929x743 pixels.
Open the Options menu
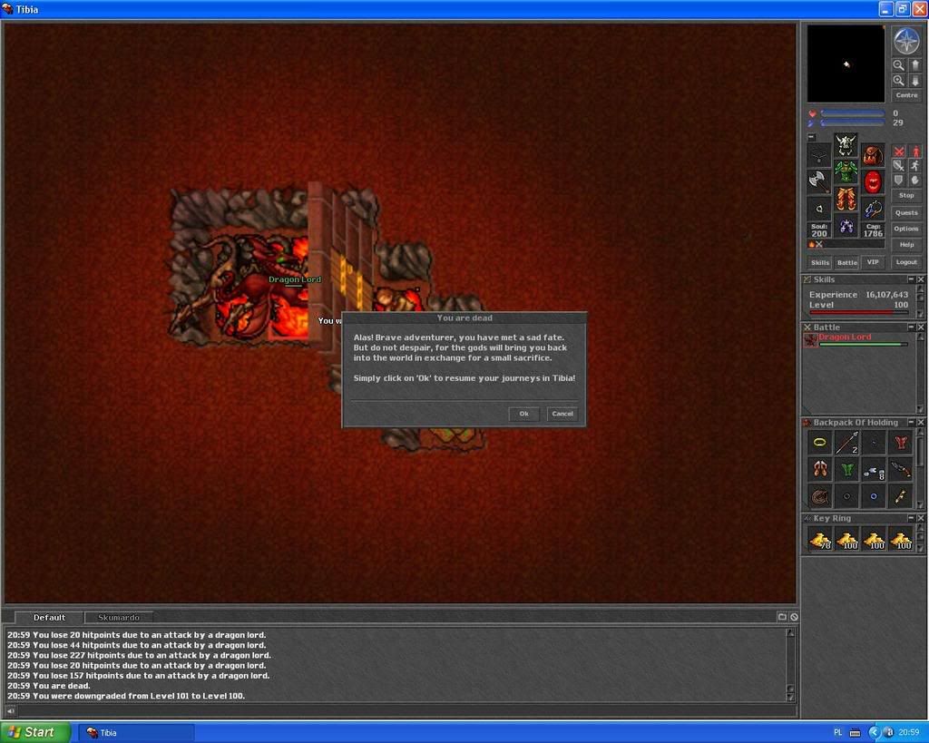tap(906, 229)
